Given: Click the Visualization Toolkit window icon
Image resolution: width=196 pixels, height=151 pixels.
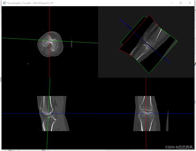Looking at the screenshot, I should point(5,3).
